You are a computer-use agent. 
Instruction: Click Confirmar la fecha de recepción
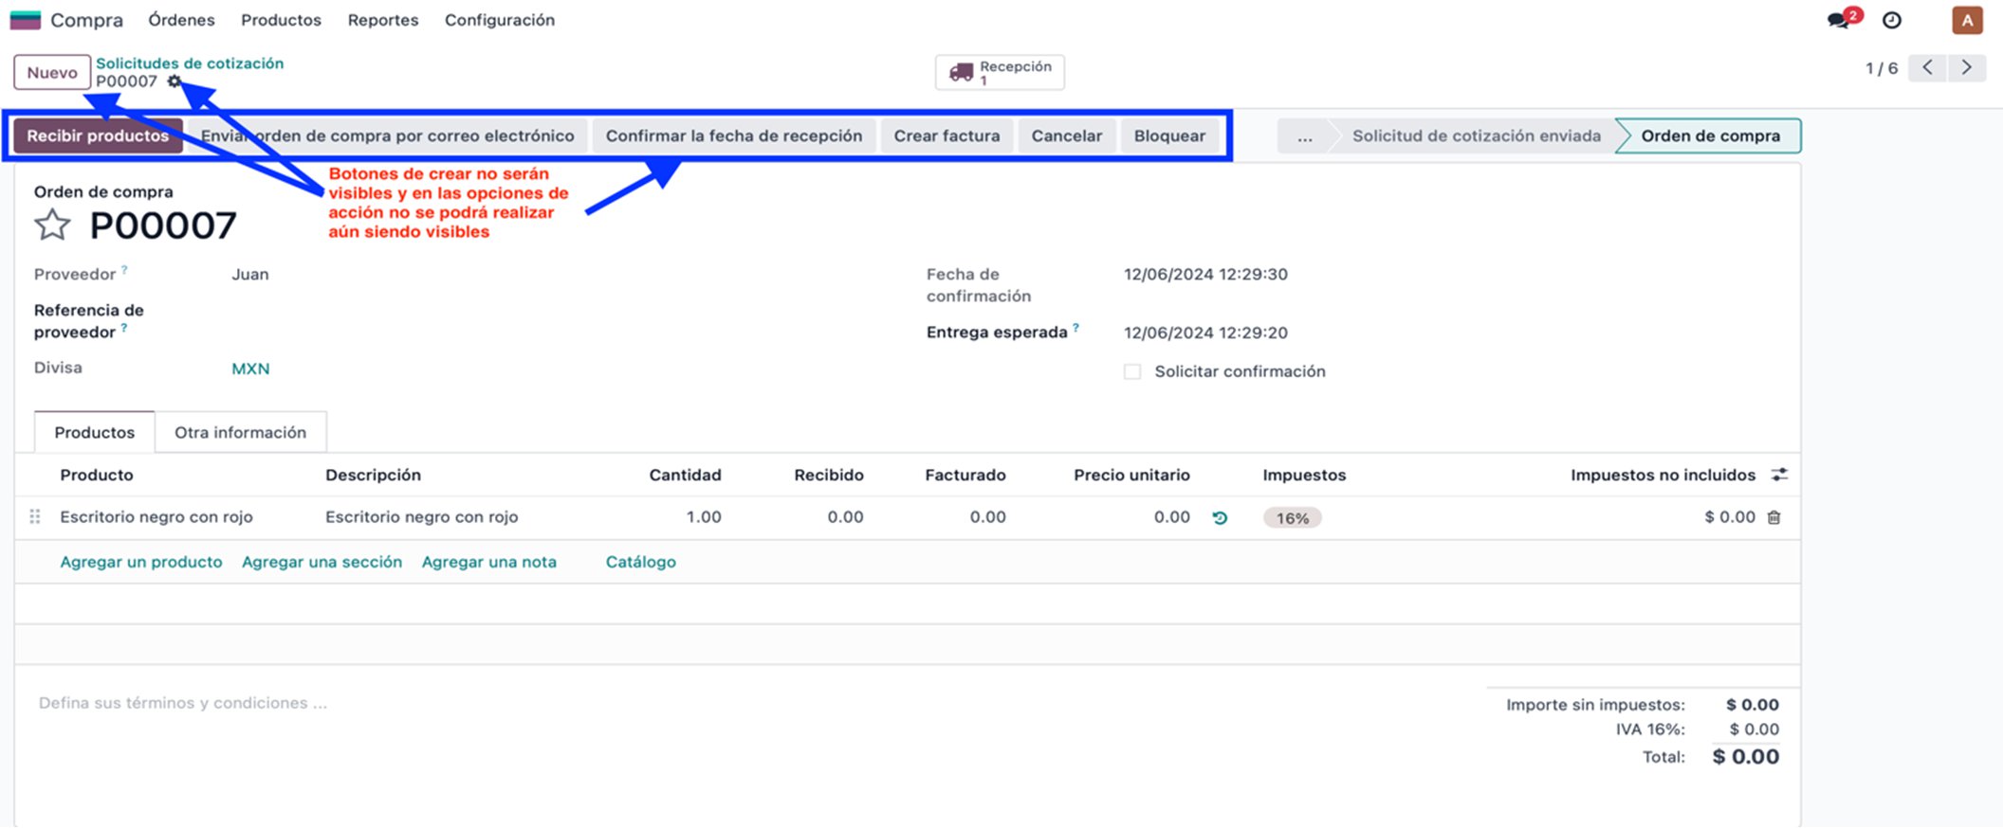734,135
